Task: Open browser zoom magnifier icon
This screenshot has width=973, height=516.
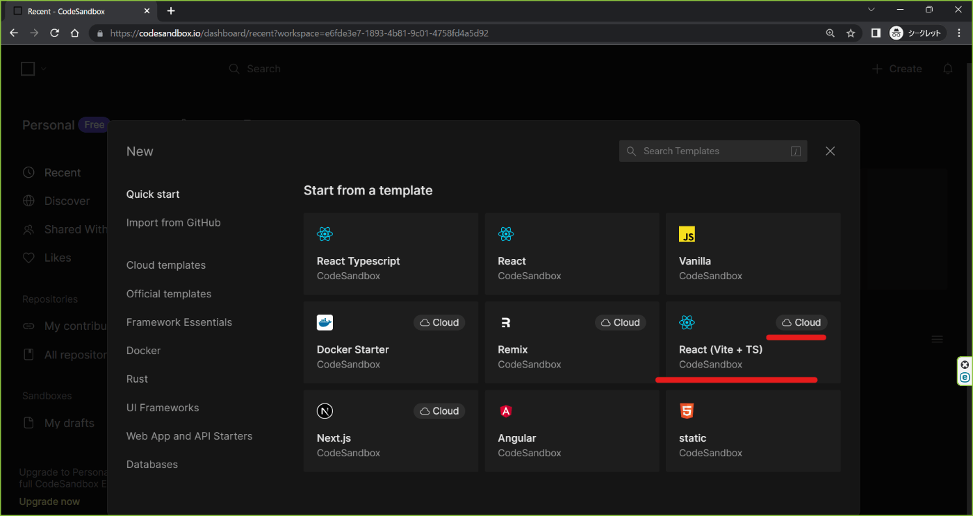Action: [830, 33]
